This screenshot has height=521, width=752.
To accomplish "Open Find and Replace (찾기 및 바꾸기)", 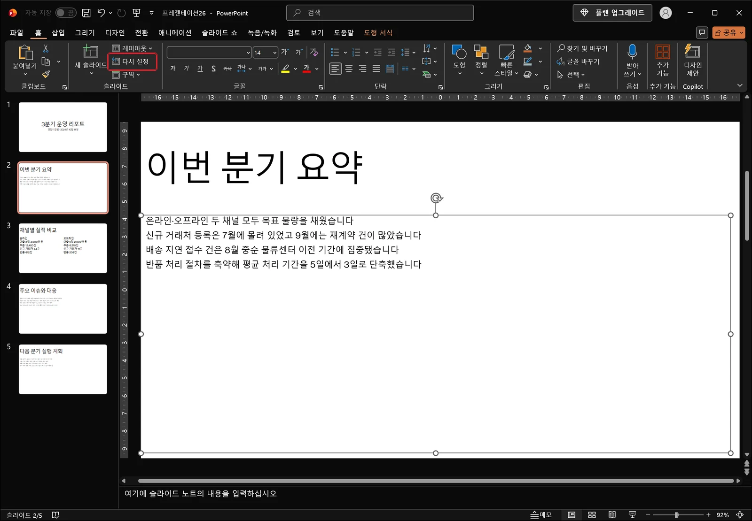I will (582, 48).
